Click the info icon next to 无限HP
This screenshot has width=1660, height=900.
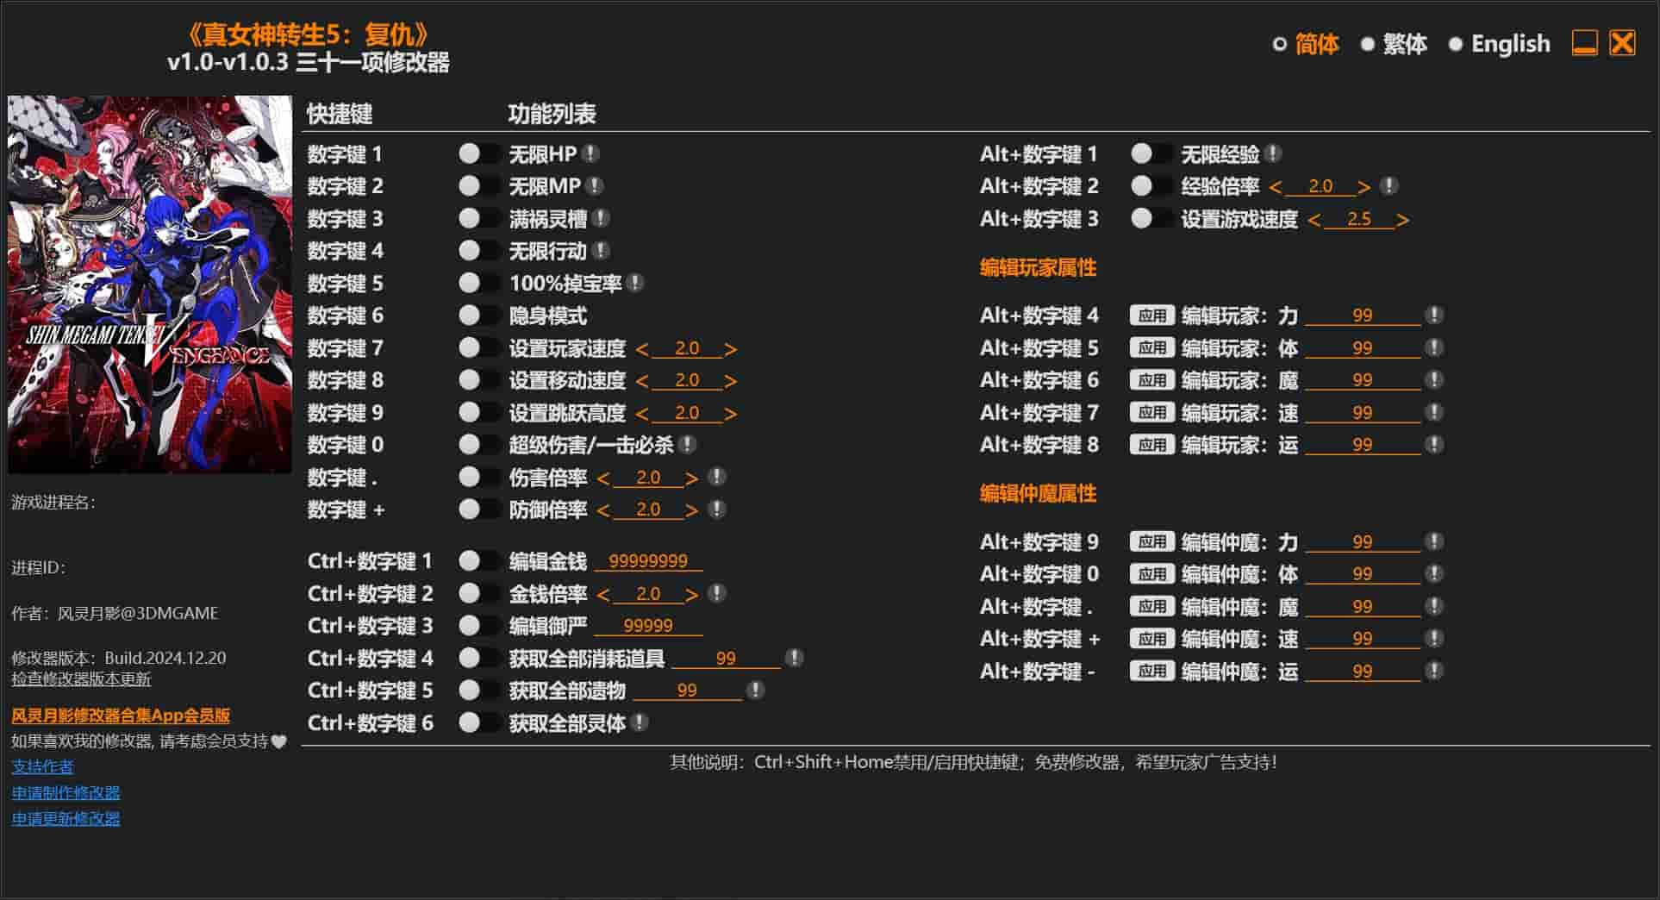pos(590,153)
